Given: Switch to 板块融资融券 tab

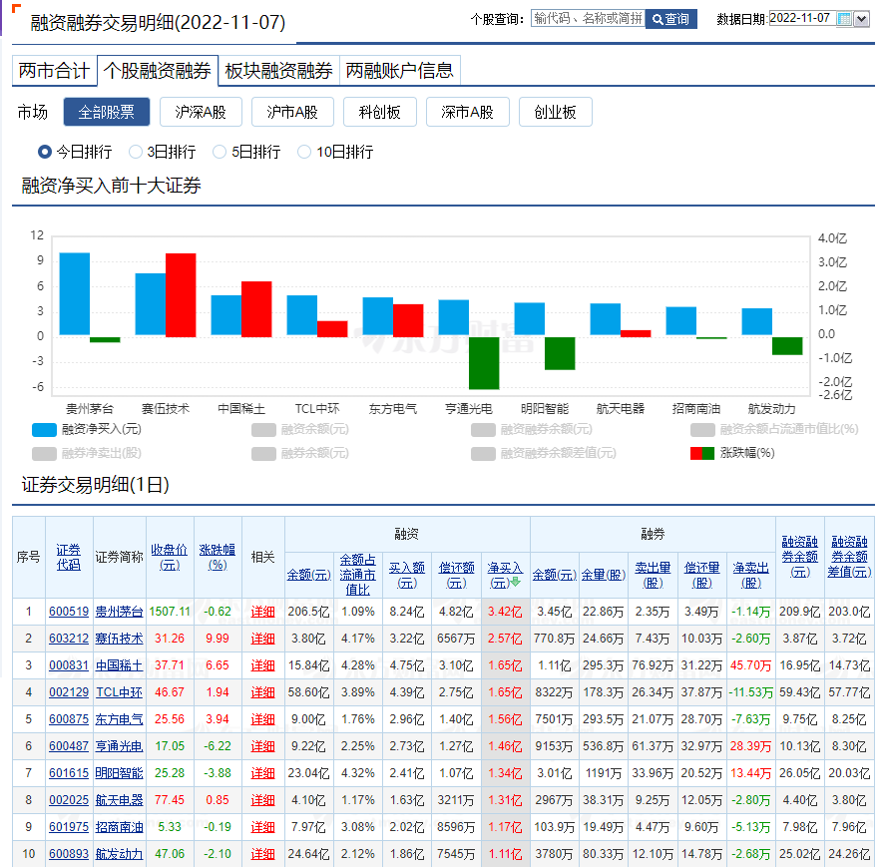Looking at the screenshot, I should 278,71.
